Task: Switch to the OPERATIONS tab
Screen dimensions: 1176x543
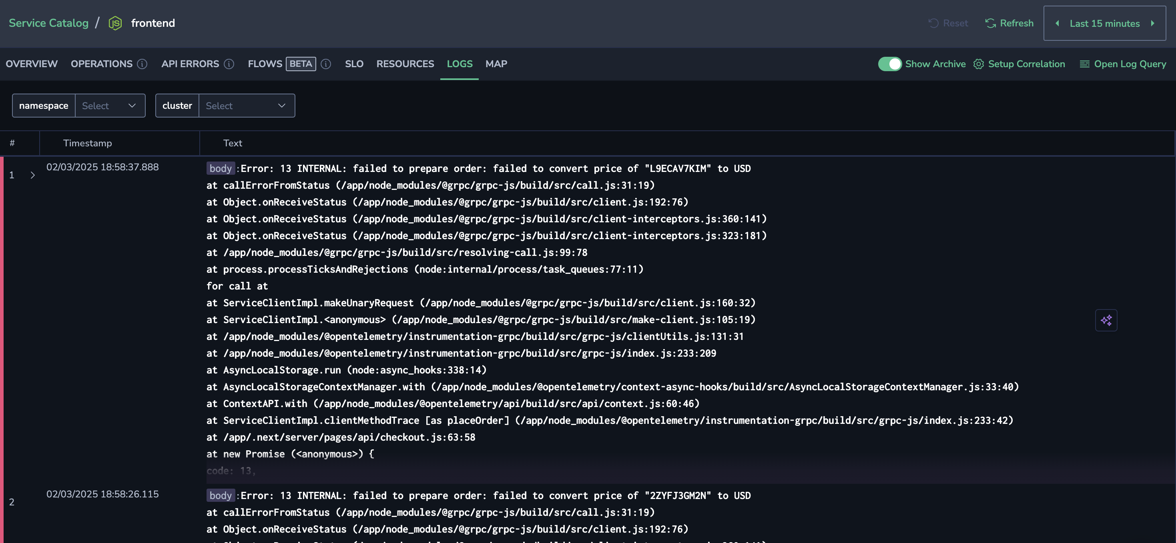Action: [x=101, y=64]
